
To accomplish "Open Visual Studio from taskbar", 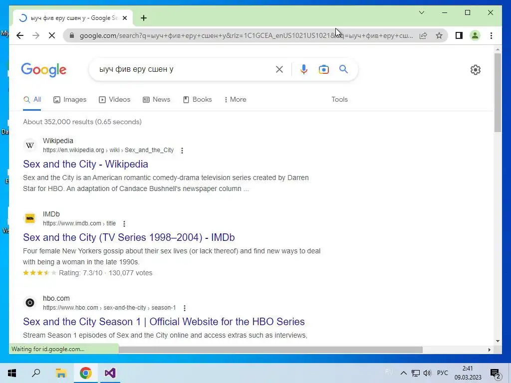I will [x=110, y=373].
